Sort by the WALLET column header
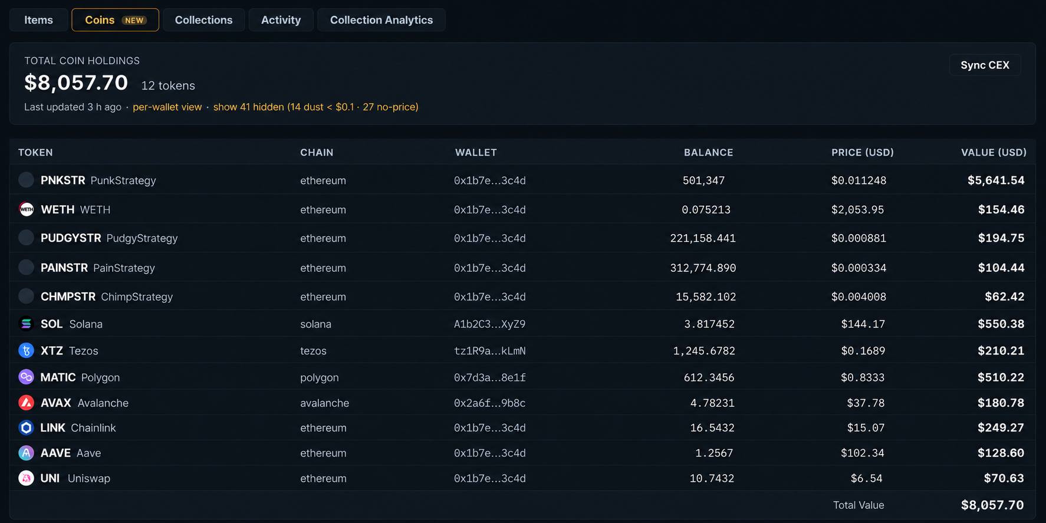 pos(476,152)
